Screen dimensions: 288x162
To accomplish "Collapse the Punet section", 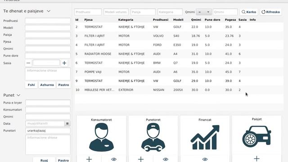I will point(18,95).
